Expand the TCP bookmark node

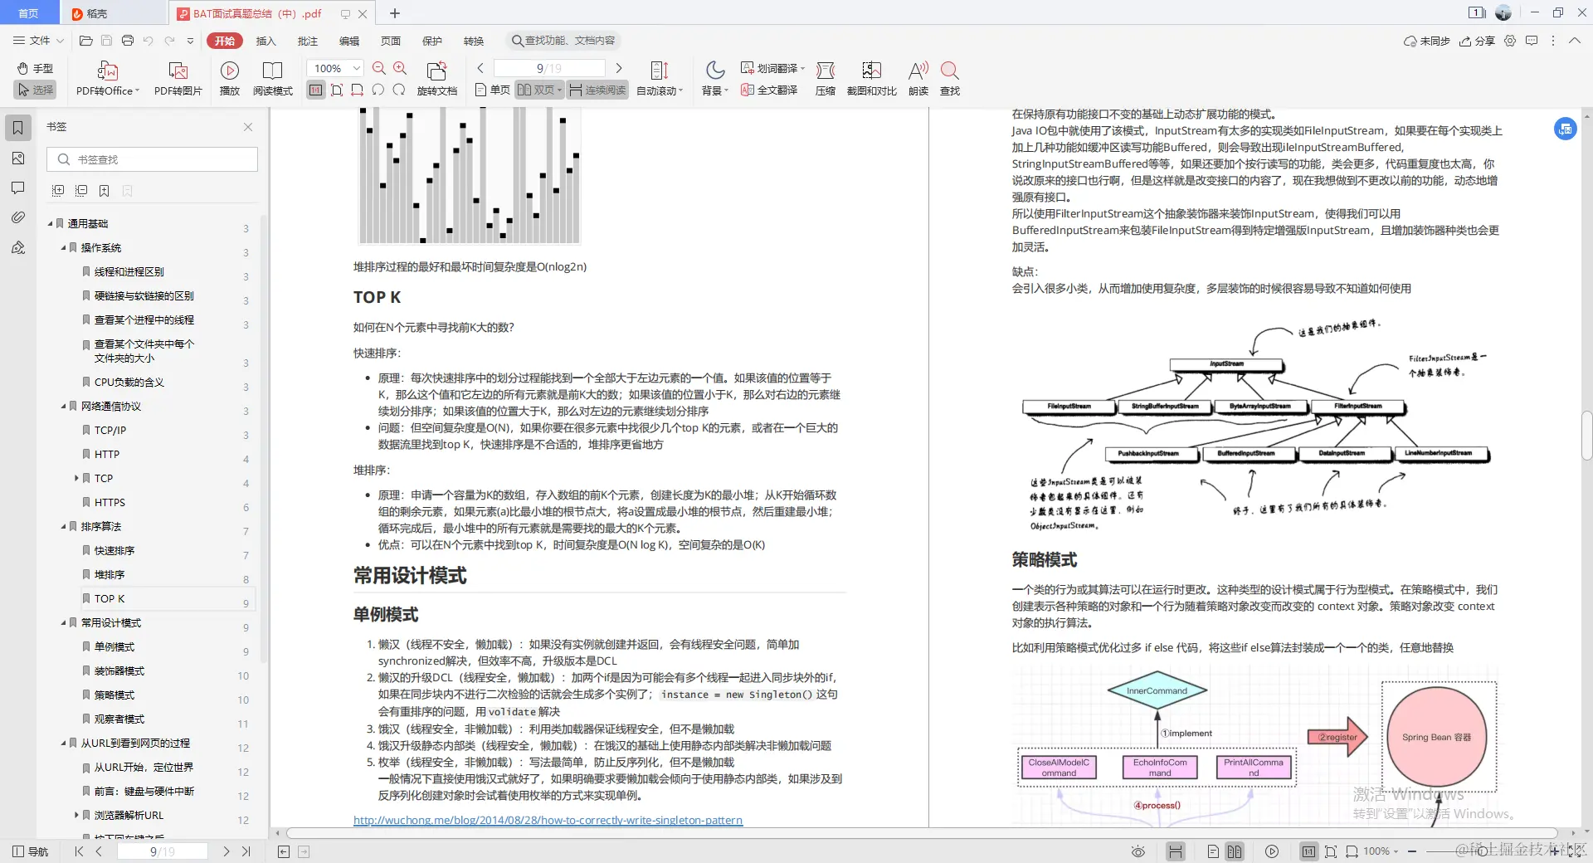(x=76, y=478)
